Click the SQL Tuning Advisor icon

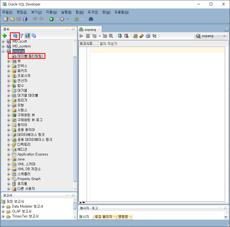click(x=111, y=36)
